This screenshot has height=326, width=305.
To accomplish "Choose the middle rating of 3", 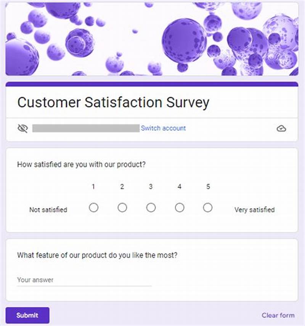I will tap(151, 208).
